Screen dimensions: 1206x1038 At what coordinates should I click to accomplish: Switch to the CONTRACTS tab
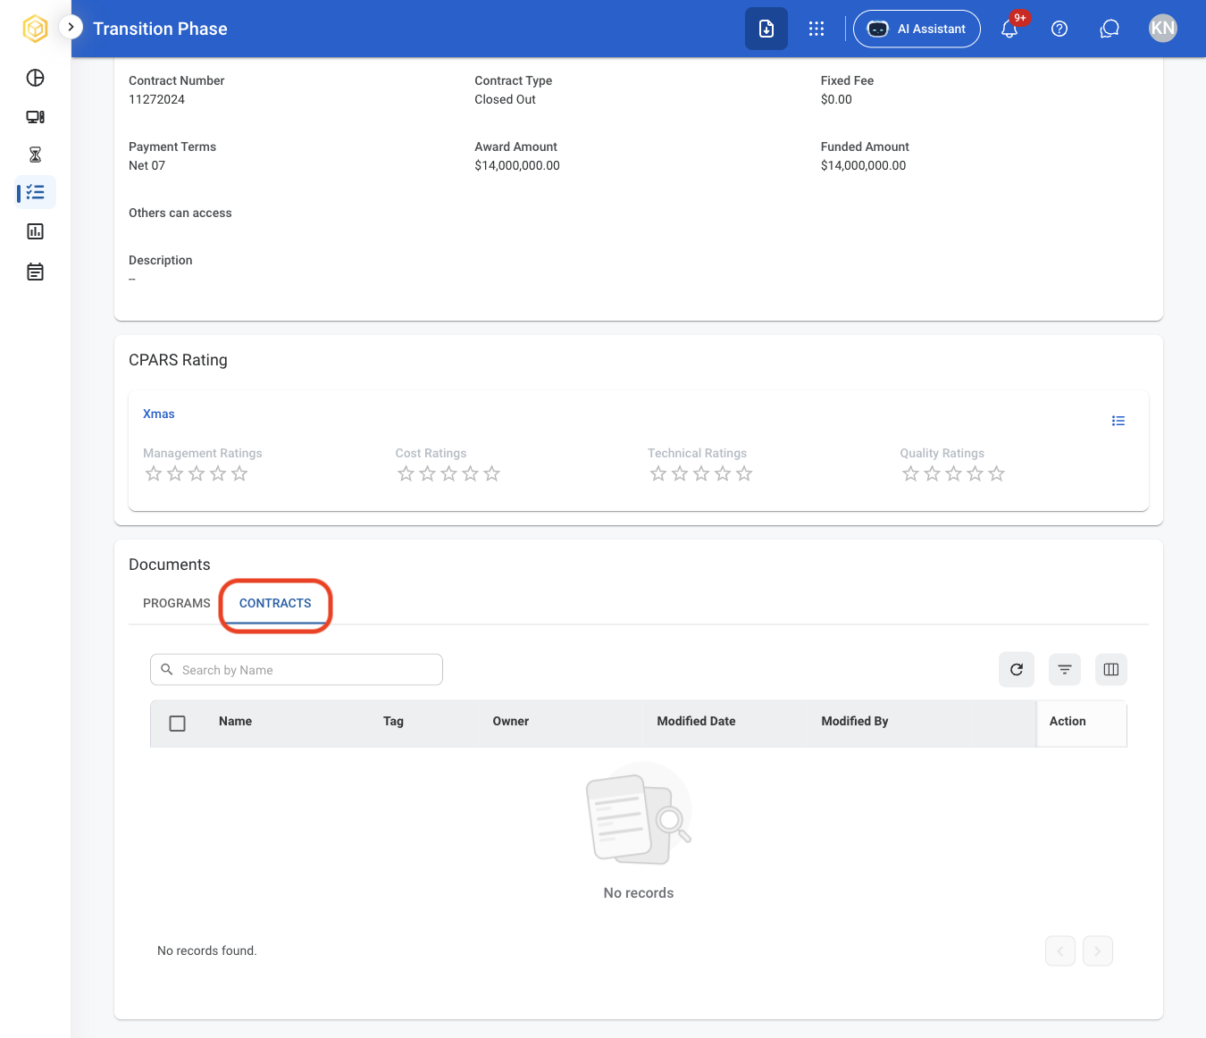coord(275,603)
